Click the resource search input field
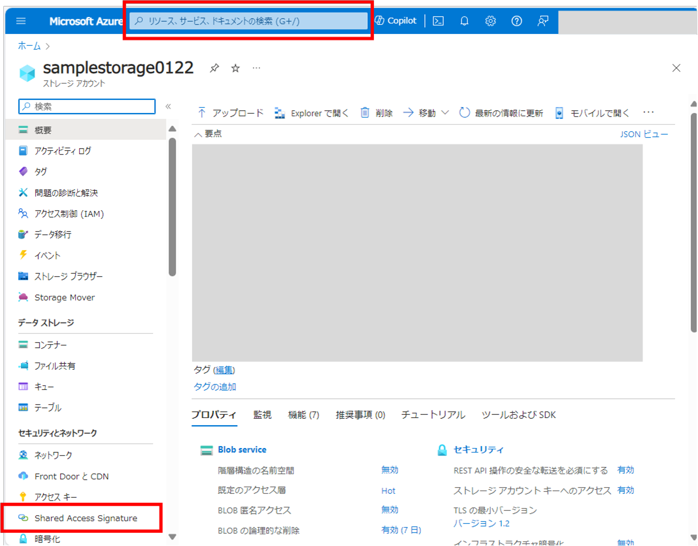The height and width of the screenshot is (546, 698). (x=248, y=20)
